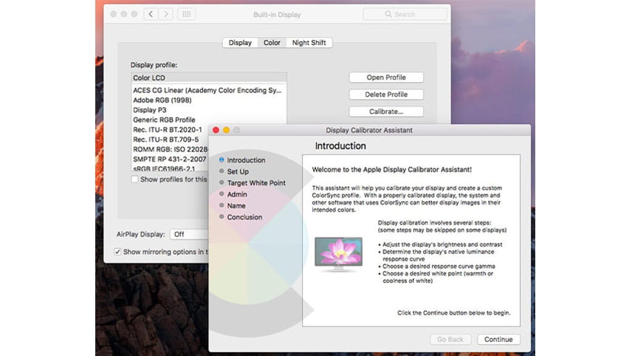The width and height of the screenshot is (632, 356).
Task: Click the Open Profile button
Action: pyautogui.click(x=386, y=78)
